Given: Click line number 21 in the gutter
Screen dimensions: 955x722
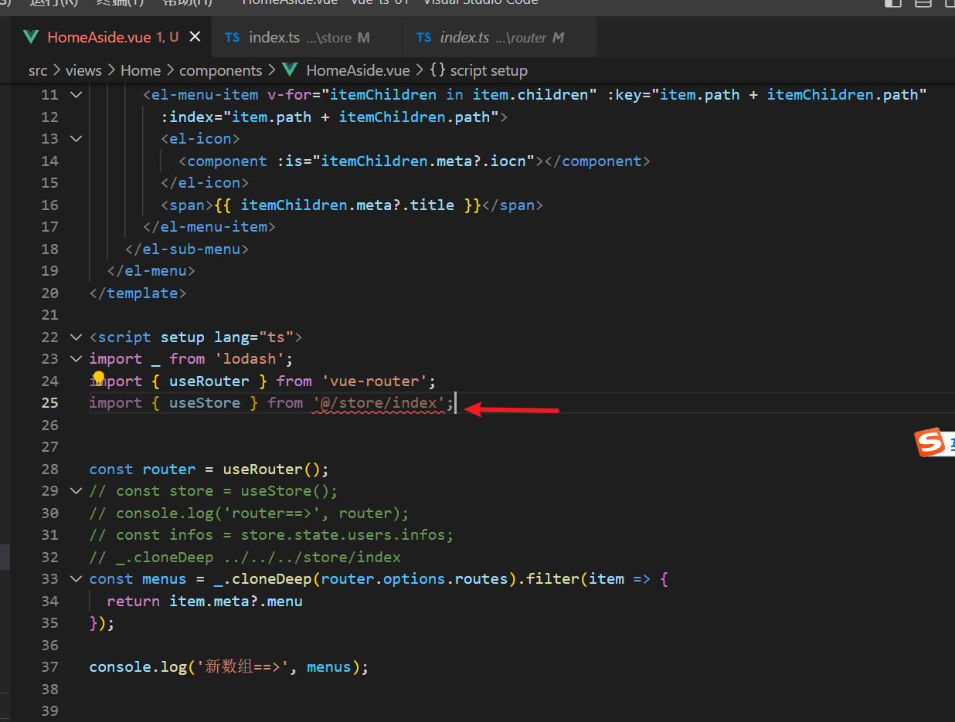Looking at the screenshot, I should point(49,314).
